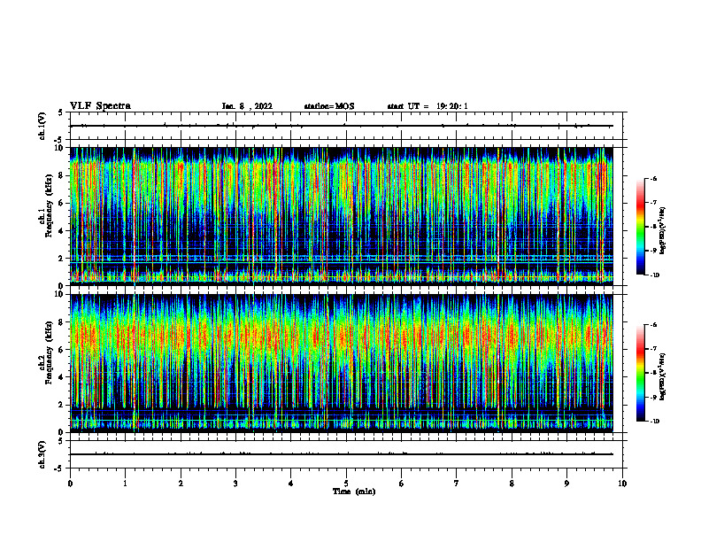
Task: Select the date text "Jan. 8, 2022"
Action: [x=247, y=106]
